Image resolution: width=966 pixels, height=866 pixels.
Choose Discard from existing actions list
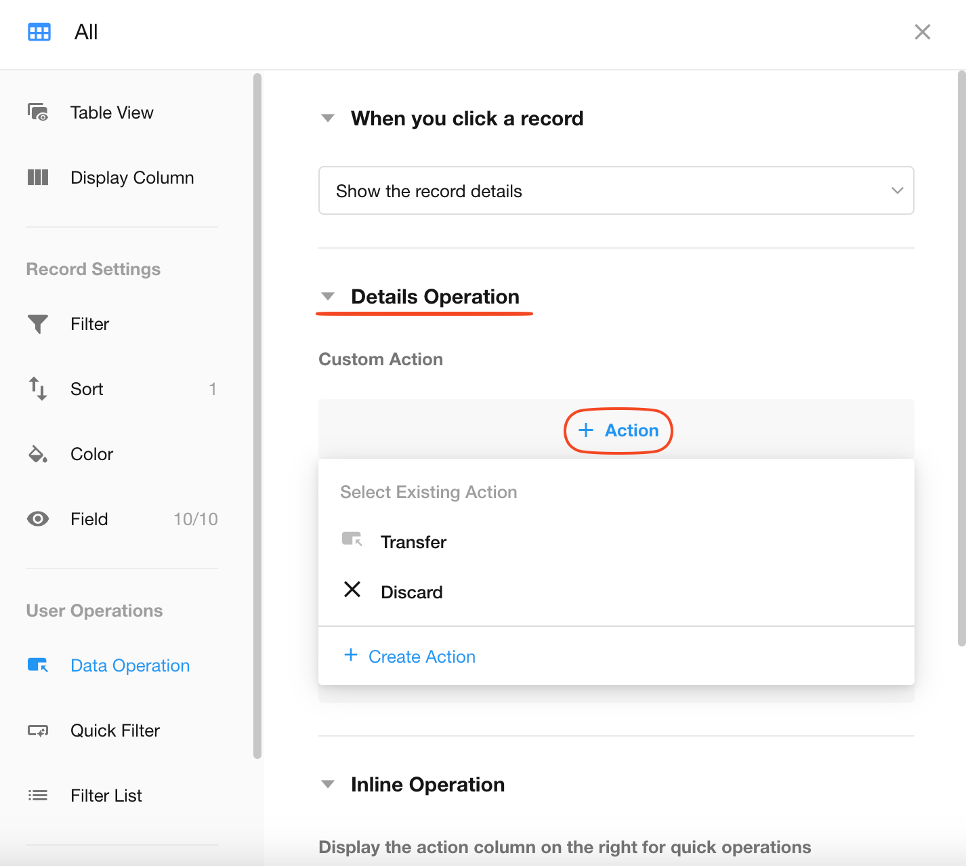pos(411,592)
